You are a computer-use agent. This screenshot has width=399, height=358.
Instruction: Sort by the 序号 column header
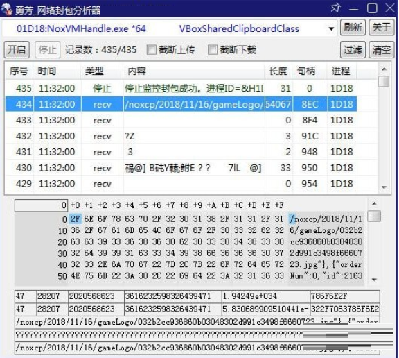click(19, 71)
